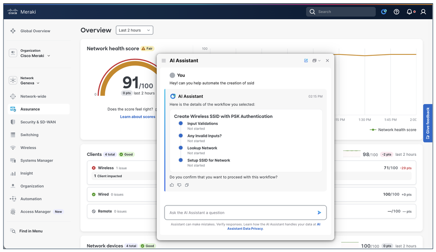Viewport: 436px width, 252px height.
Task: Click the AI Assistant icon in top bar
Action: tap(384, 12)
